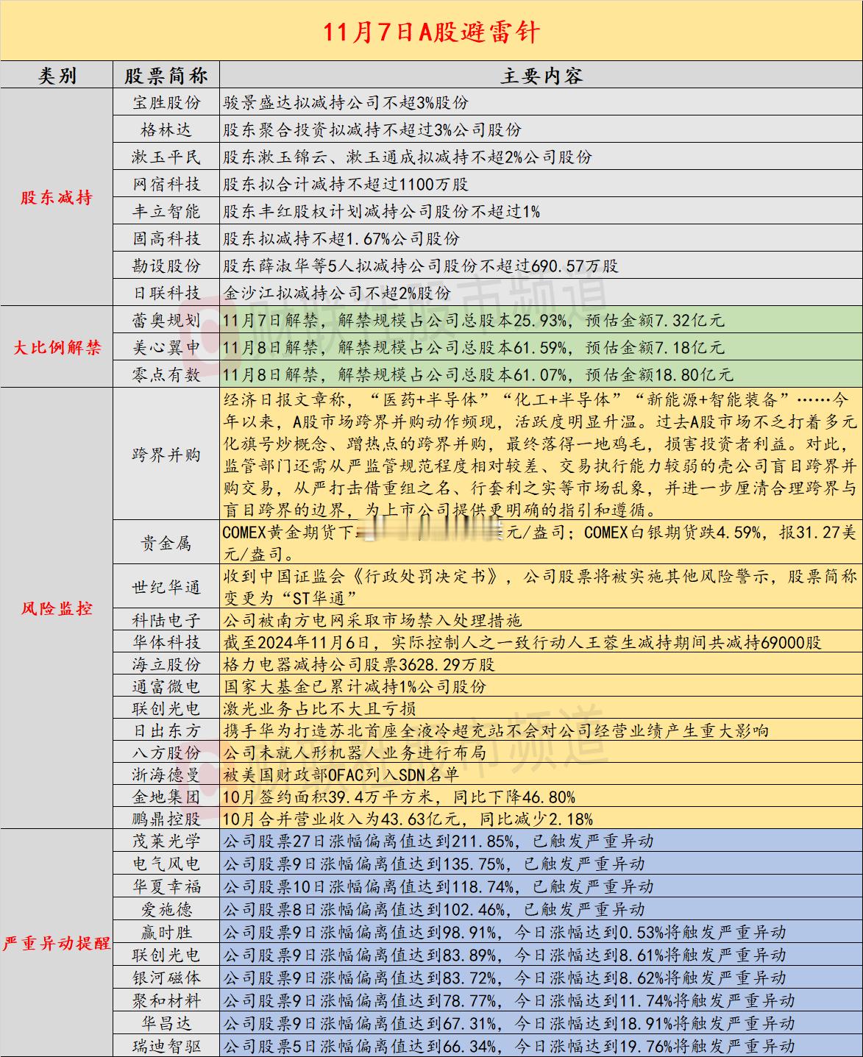This screenshot has height=1057, width=863.
Task: Click text 被美国财政部OFAC列入SDN名单
Action: point(341,775)
